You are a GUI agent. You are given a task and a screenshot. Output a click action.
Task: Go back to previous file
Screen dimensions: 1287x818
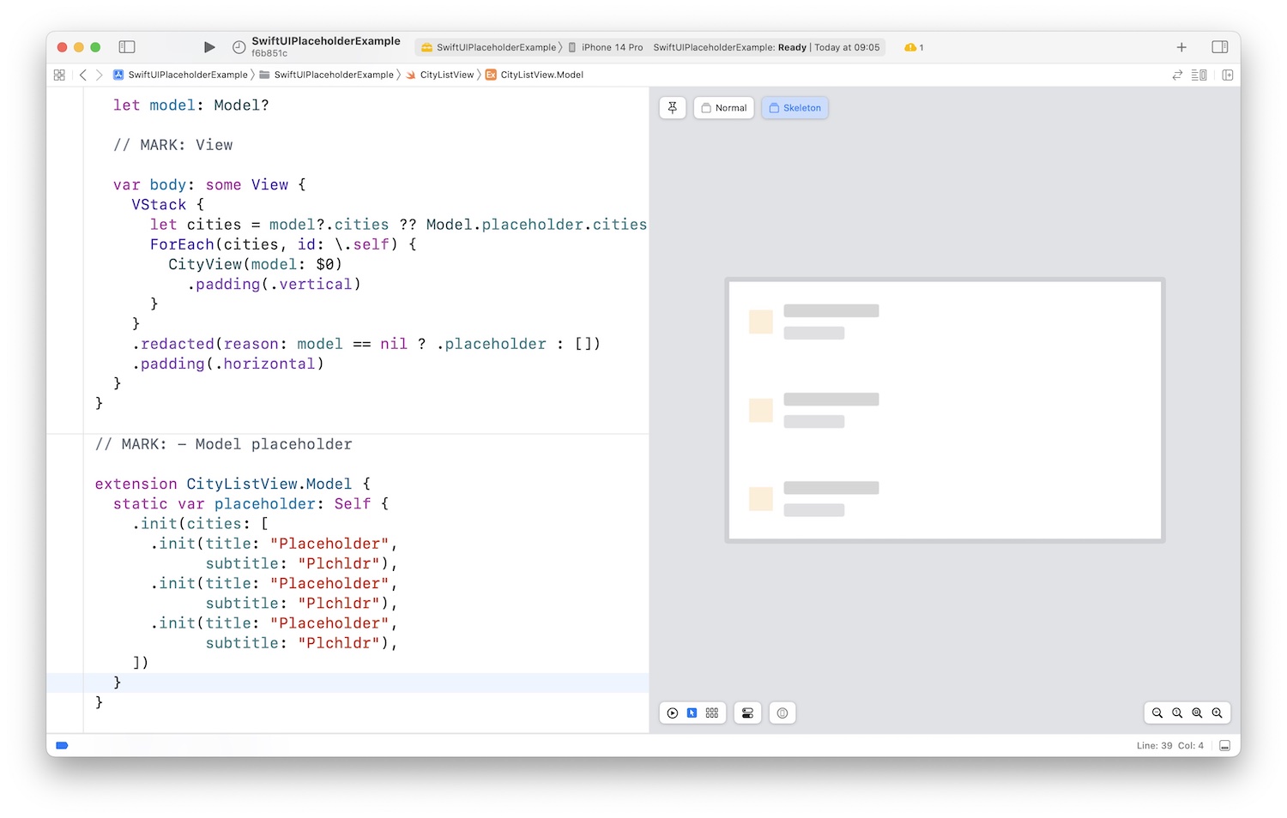[83, 75]
